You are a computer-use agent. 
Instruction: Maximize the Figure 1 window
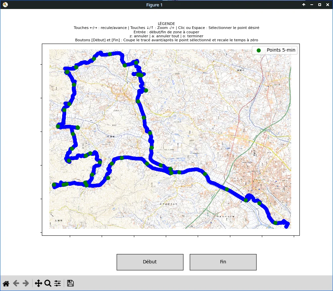pos(320,5)
